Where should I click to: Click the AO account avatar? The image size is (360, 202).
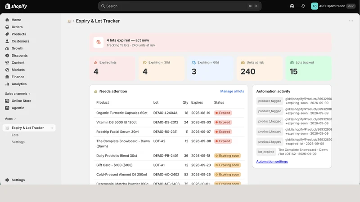(x=314, y=6)
